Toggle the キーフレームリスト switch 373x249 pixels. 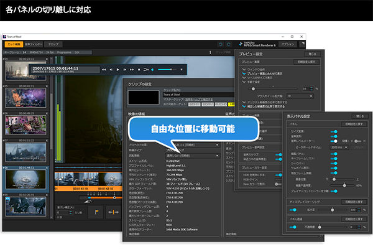pos(334,159)
